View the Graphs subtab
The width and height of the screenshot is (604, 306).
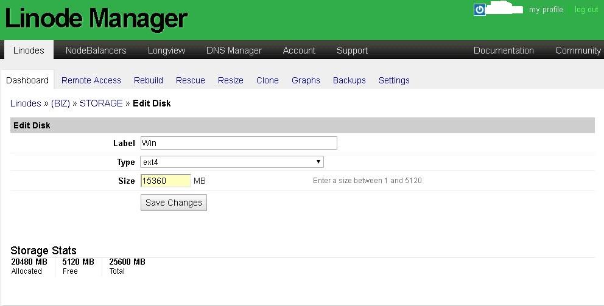click(306, 80)
